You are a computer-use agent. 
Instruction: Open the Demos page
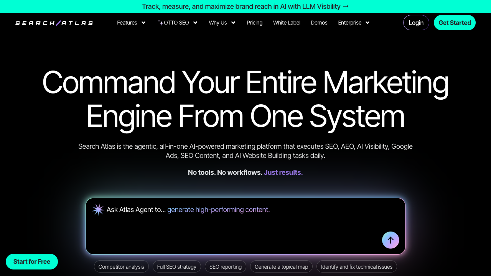[319, 23]
